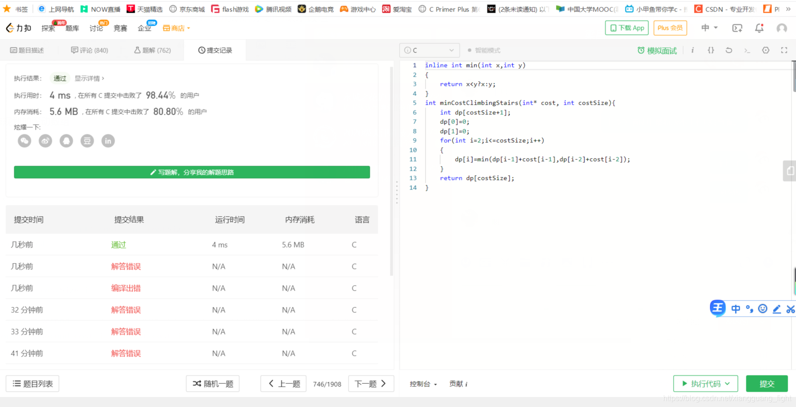Click the Sogou input pen icon
Screen dimensions: 796x407
coord(777,309)
